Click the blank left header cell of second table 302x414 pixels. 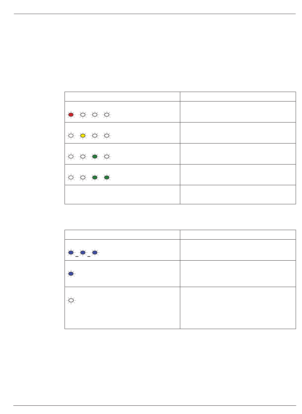pos(122,235)
